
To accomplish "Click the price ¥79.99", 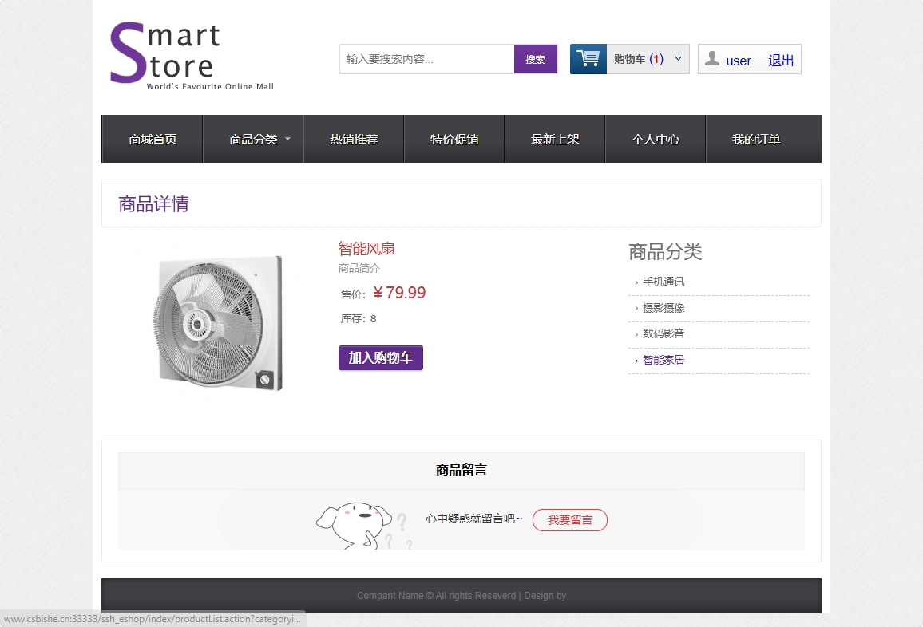I will pyautogui.click(x=399, y=292).
